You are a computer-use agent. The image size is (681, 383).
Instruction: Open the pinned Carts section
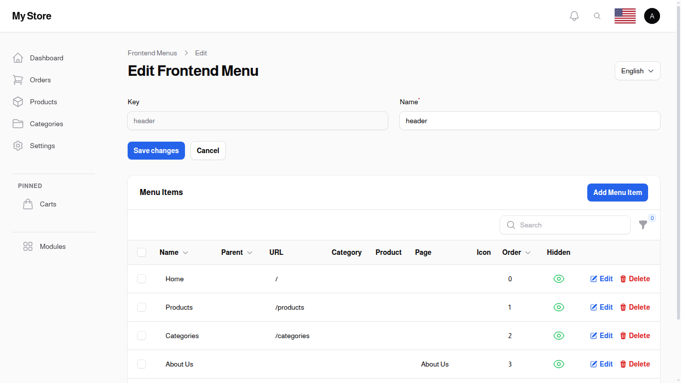[x=48, y=204]
